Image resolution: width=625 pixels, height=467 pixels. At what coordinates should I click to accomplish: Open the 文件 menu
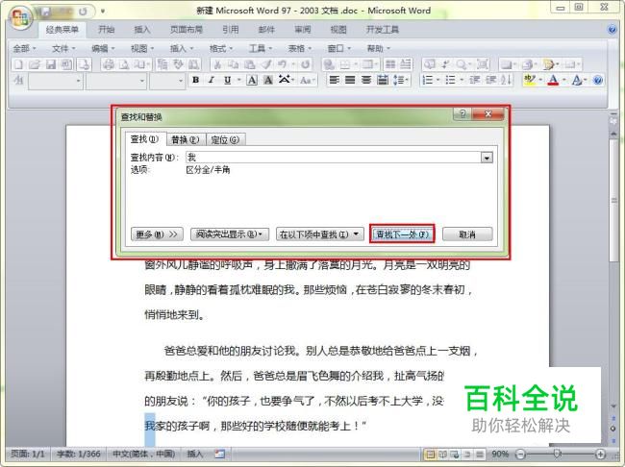(62, 49)
